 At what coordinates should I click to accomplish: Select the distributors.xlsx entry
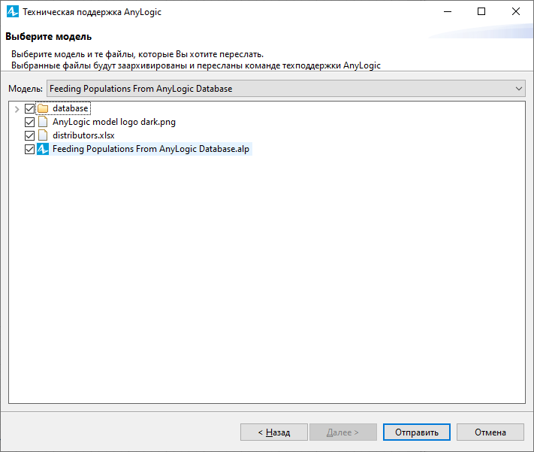[83, 135]
